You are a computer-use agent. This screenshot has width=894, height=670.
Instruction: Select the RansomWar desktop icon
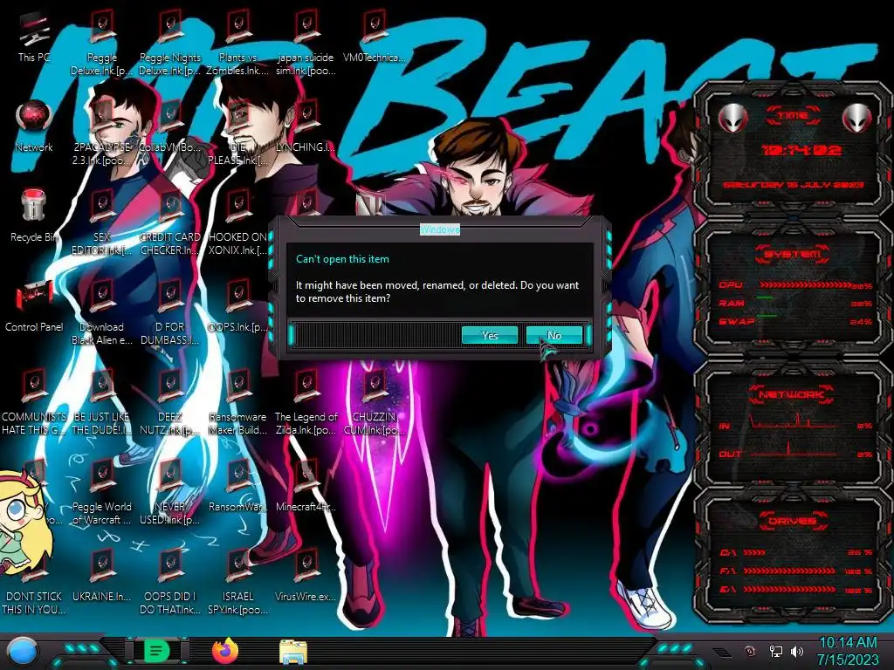tap(237, 487)
